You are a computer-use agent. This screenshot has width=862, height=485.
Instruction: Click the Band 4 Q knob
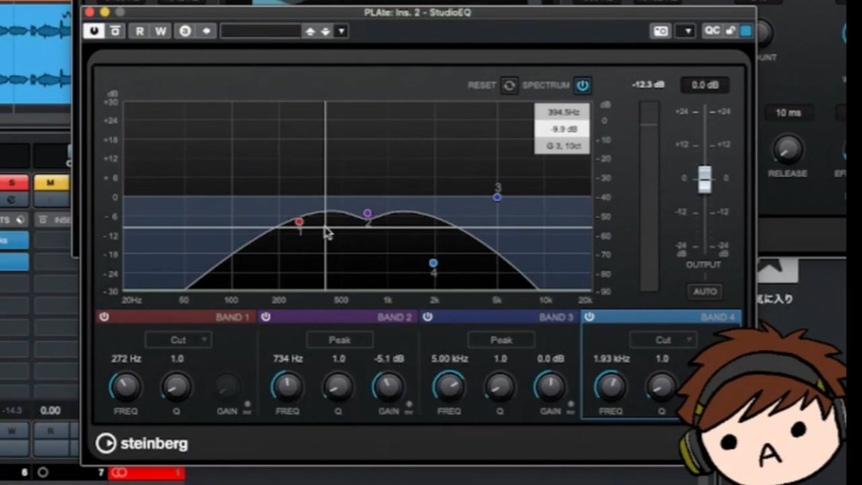(661, 386)
